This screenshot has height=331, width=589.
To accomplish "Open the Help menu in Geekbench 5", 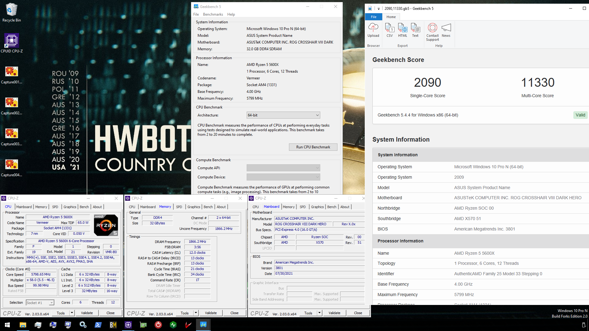I will [231, 14].
